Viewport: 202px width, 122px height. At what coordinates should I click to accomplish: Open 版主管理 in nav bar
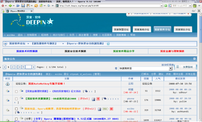[84, 35]
